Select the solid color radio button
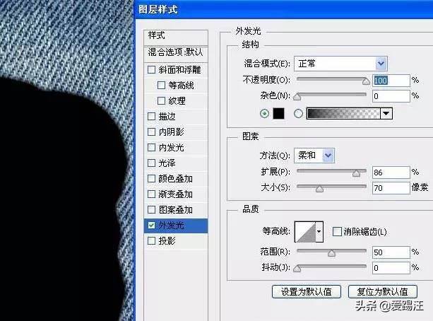This screenshot has height=321, width=433. 265,114
